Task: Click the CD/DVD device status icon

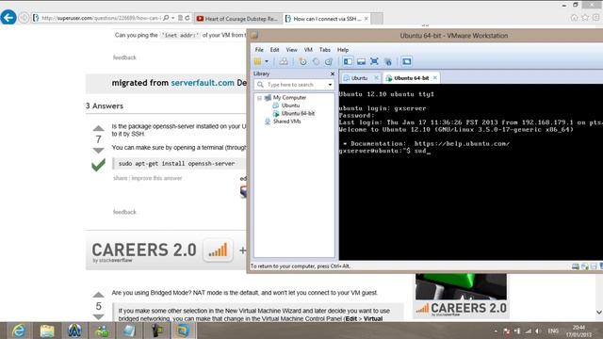Action: 585,266
